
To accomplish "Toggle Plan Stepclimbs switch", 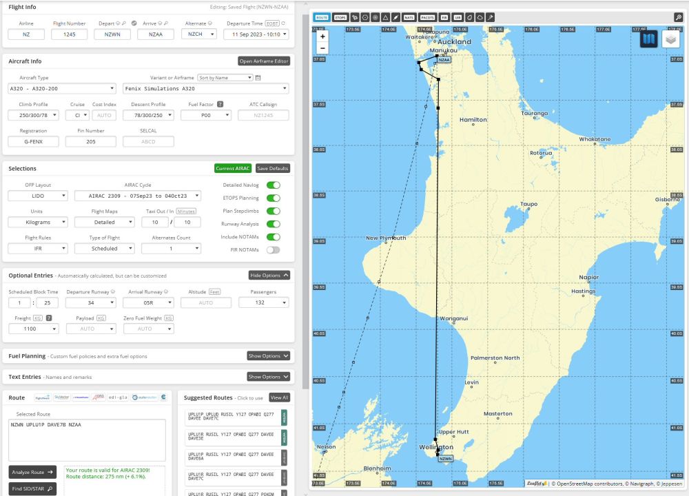I will pyautogui.click(x=274, y=211).
